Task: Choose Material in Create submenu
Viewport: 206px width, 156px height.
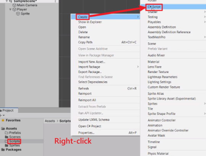Action: [154, 62]
